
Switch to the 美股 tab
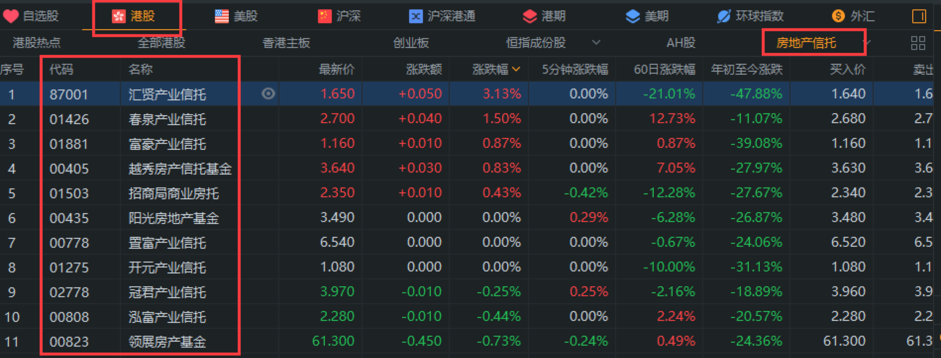tap(246, 17)
